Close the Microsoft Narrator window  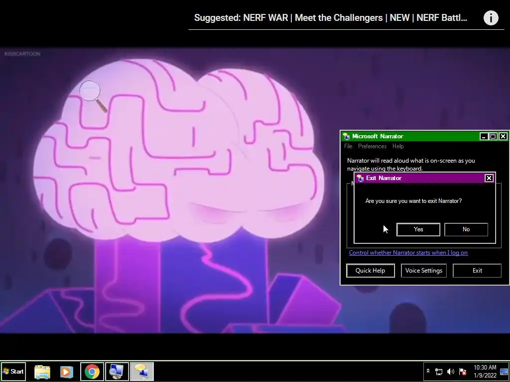coord(503,136)
